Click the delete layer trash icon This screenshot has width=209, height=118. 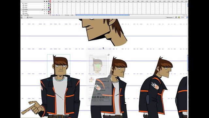click(28, 15)
